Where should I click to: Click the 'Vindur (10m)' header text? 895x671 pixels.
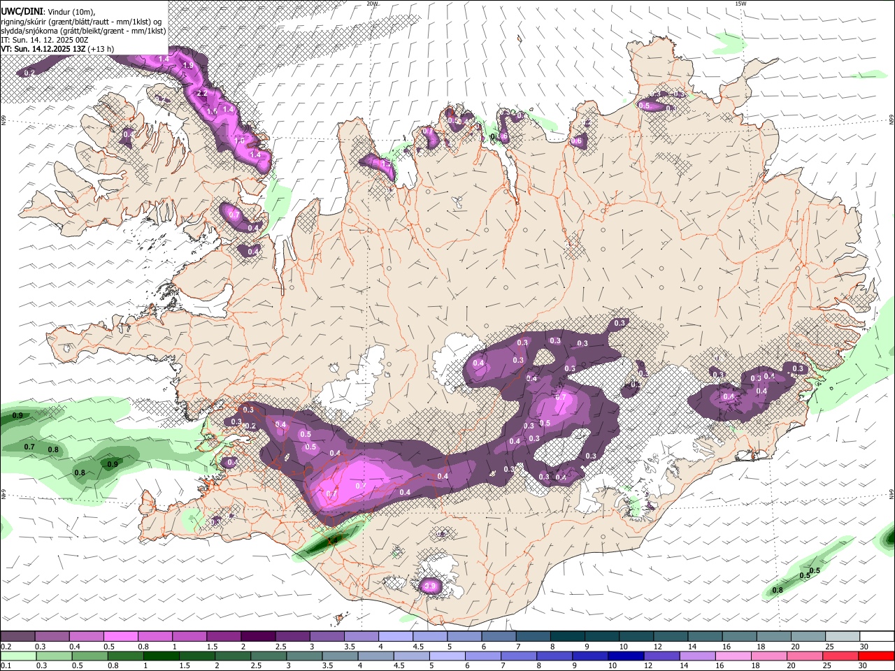click(x=71, y=10)
